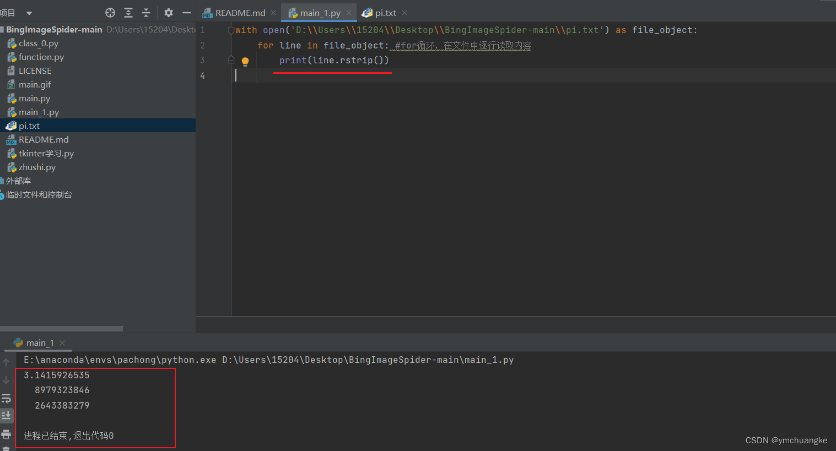This screenshot has width=836, height=451.
Task: Toggle scroll to end in console
Action: [6, 415]
